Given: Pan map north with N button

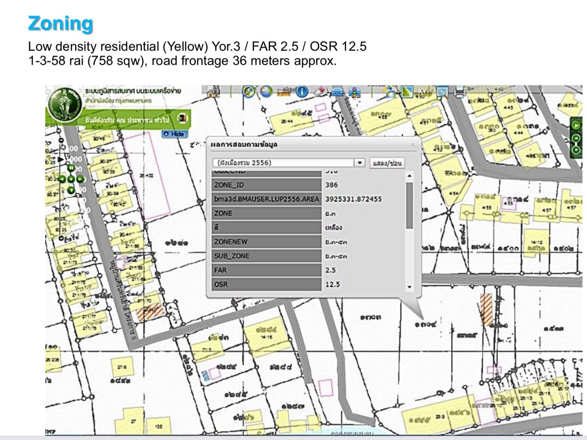Looking at the screenshot, I should point(71,168).
